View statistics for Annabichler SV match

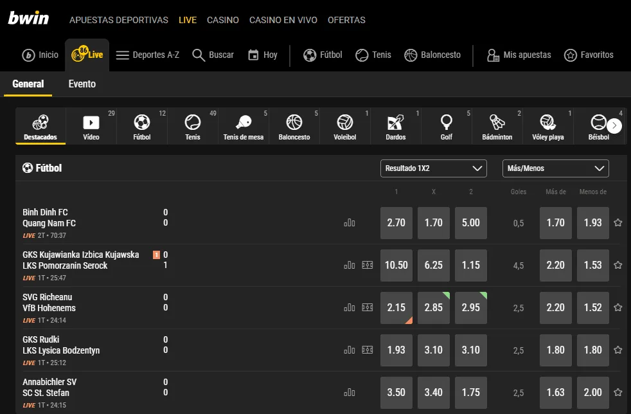coord(350,392)
